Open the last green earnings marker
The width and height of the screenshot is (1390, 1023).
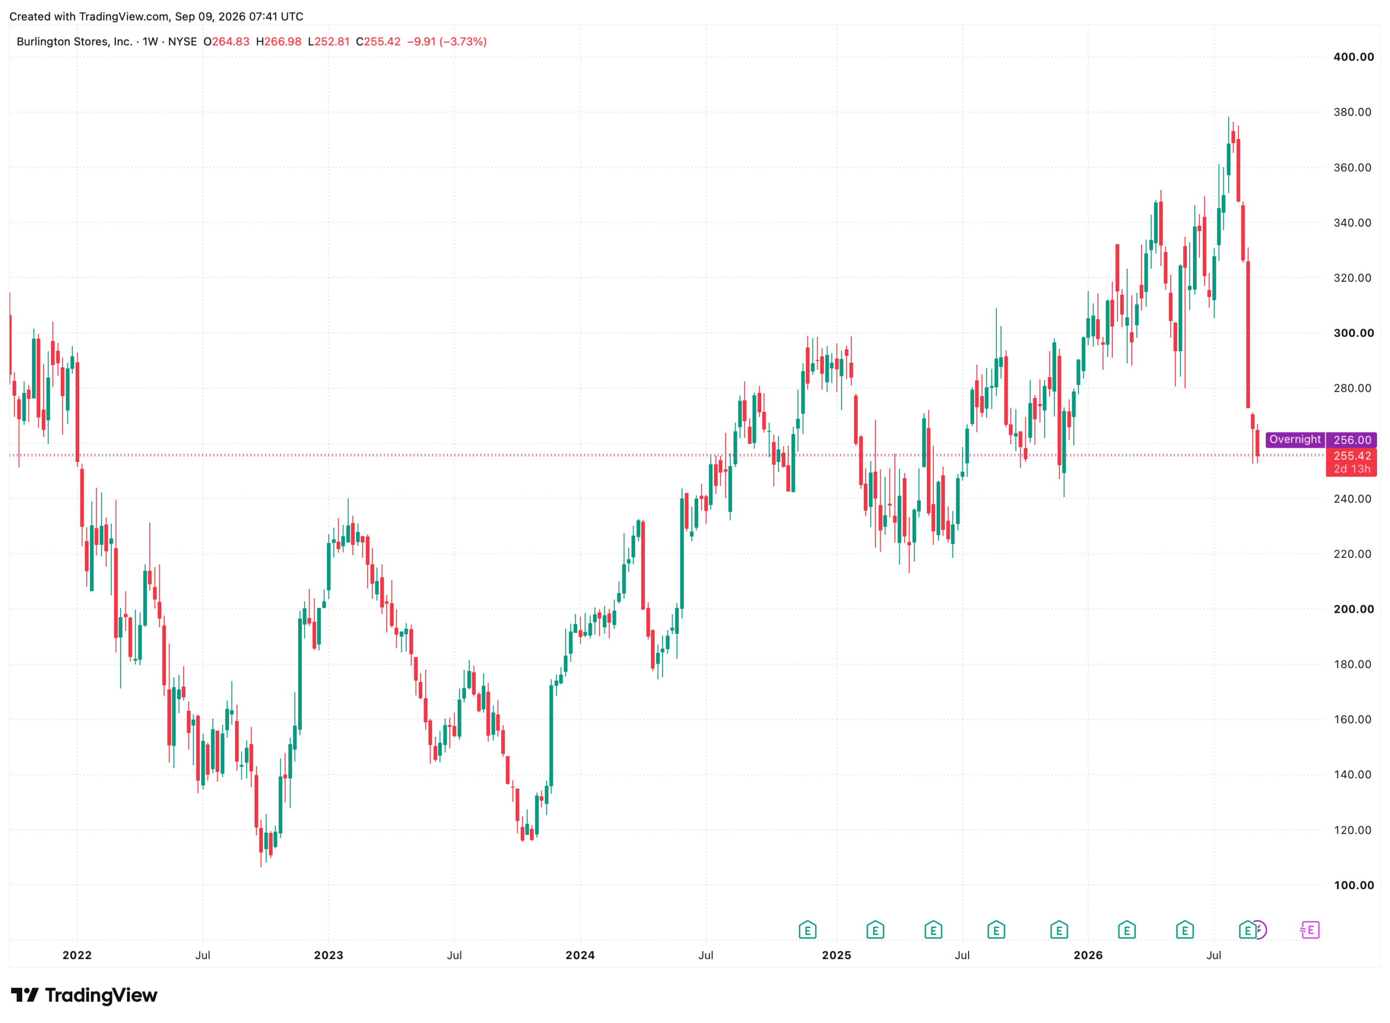click(x=1247, y=930)
